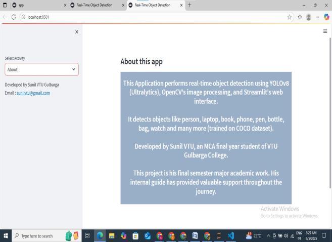Open File Explorer from the taskbar
332x242 pixels.
pos(112,235)
